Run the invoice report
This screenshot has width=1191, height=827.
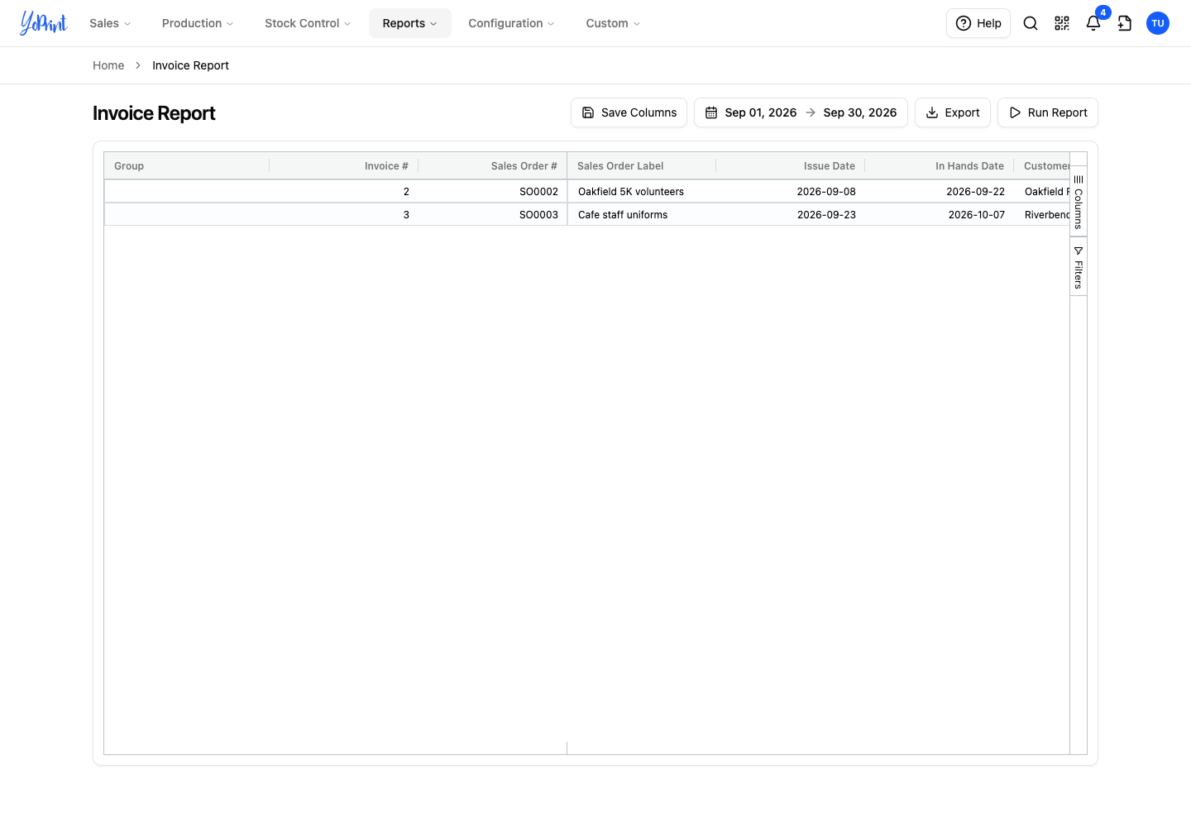[1048, 112]
